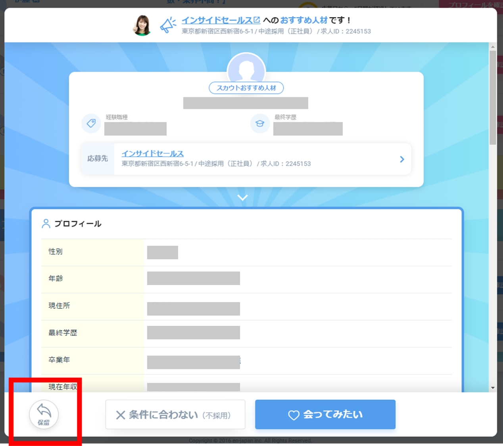Click the 応募先 label

click(98, 159)
